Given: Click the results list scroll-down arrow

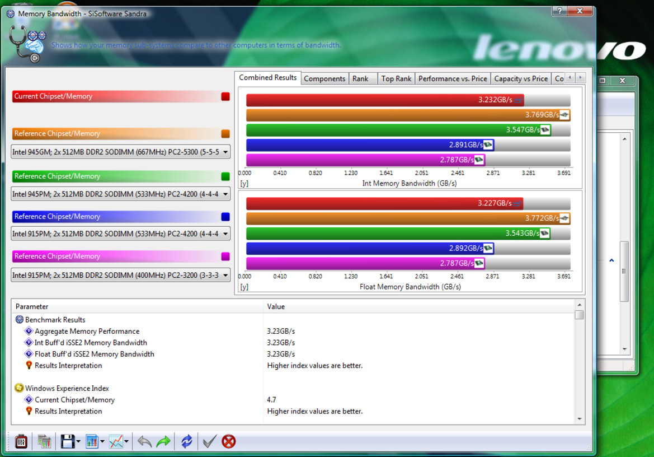Looking at the screenshot, I should 580,419.
